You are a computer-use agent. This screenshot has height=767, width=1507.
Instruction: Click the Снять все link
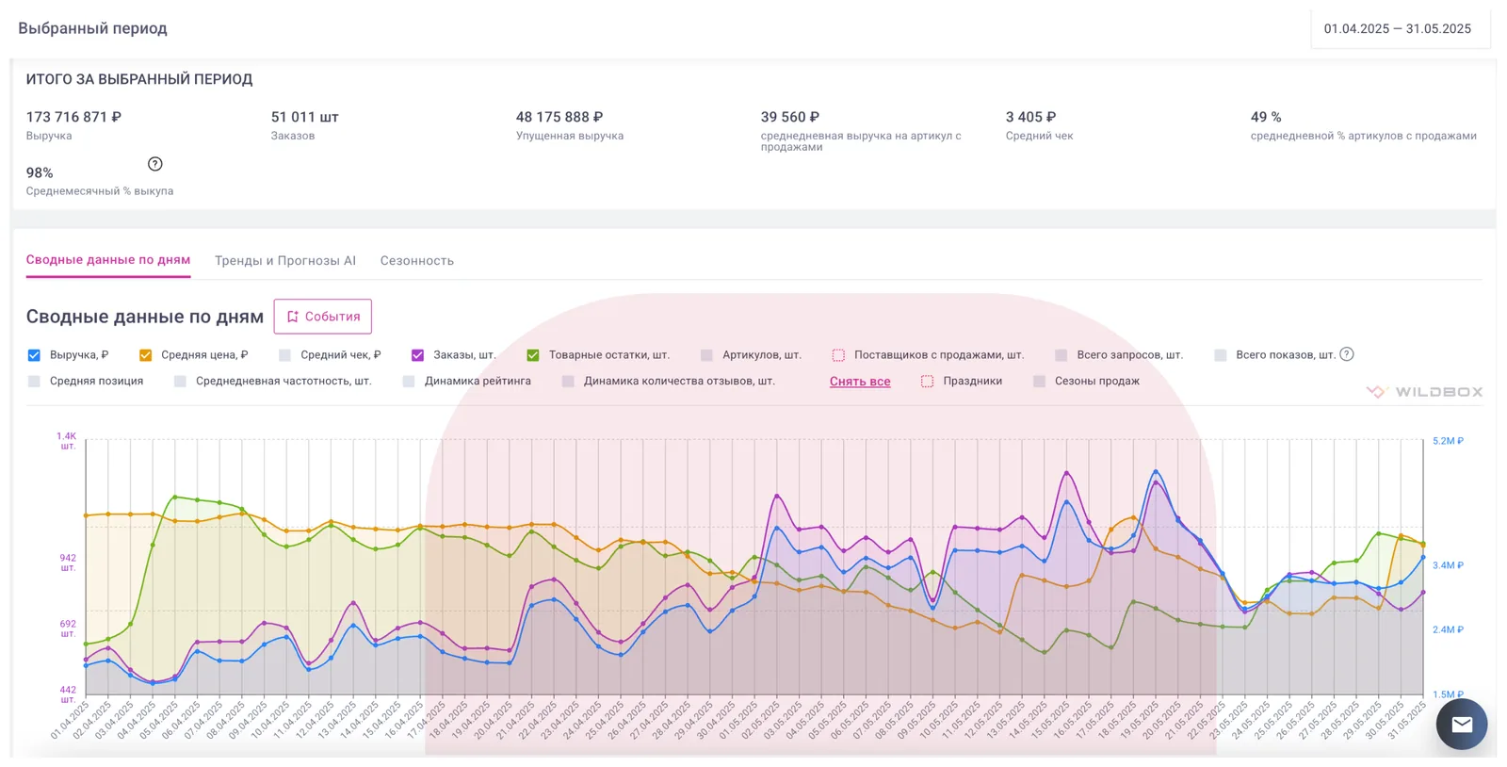pos(860,382)
